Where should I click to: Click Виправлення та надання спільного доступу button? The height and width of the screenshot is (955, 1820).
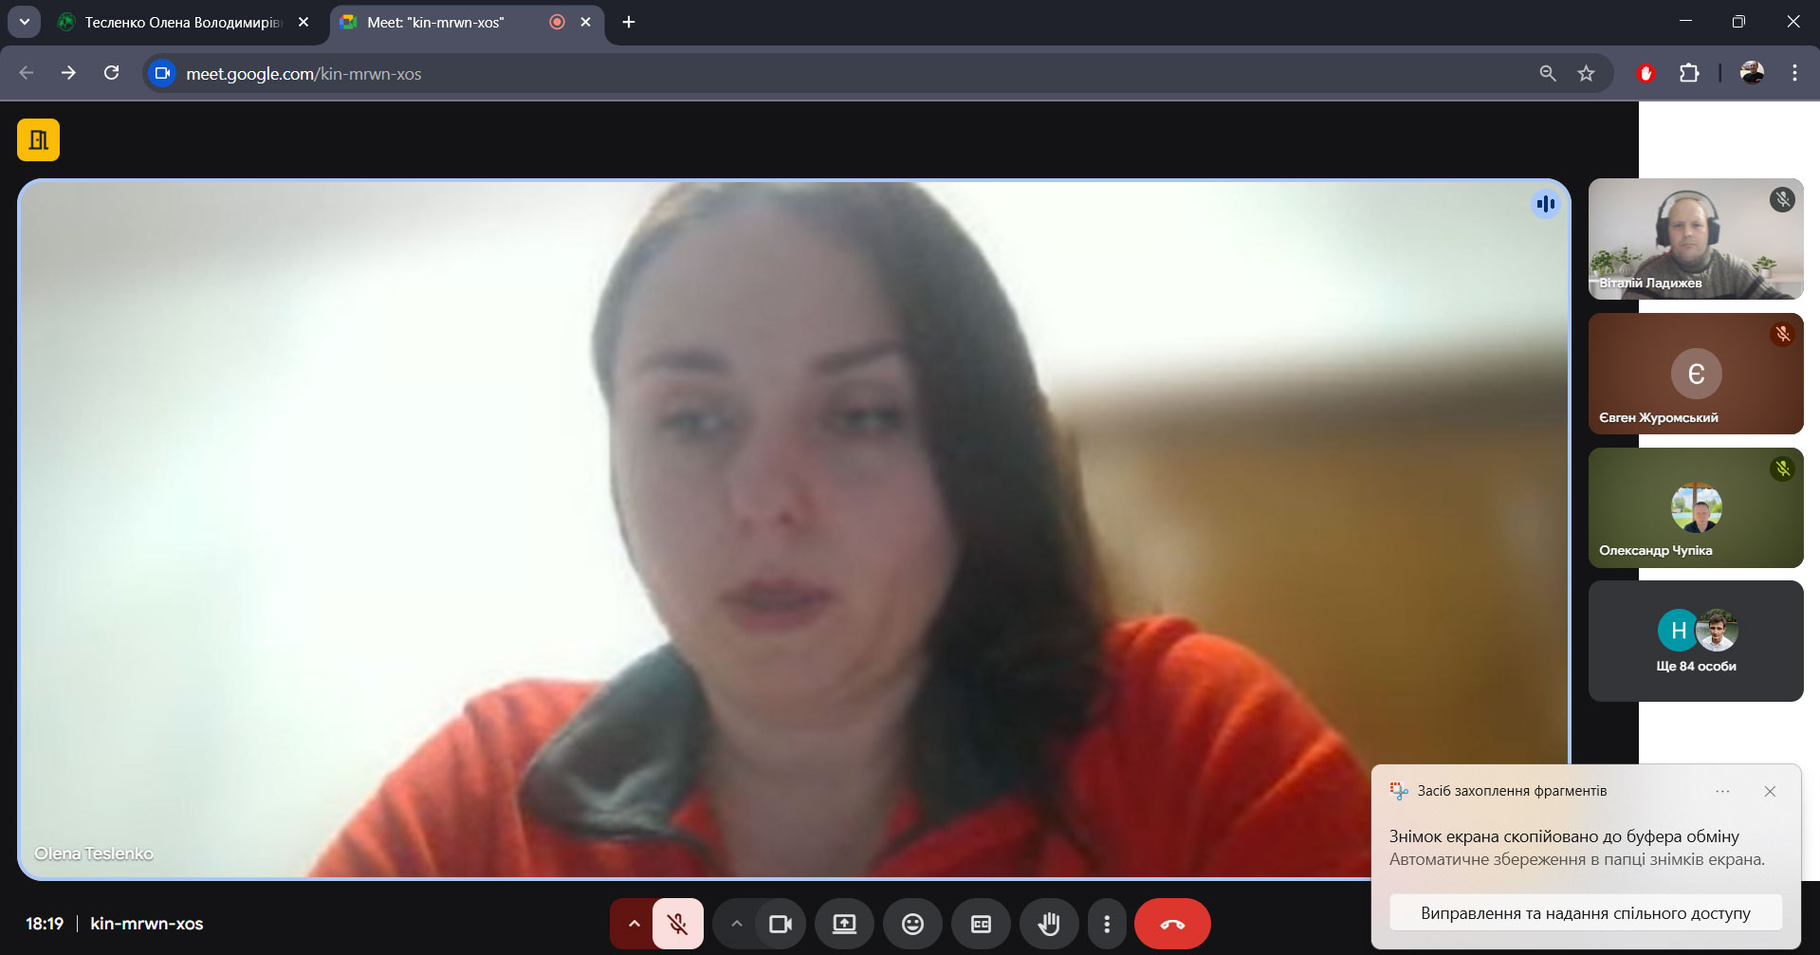[1585, 913]
